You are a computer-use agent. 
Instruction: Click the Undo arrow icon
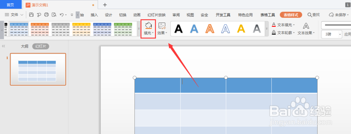coord(61,15)
